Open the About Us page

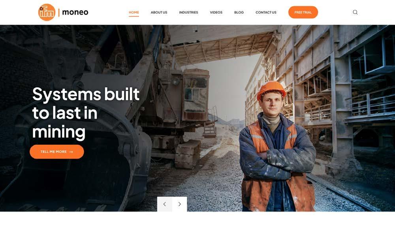click(x=159, y=12)
